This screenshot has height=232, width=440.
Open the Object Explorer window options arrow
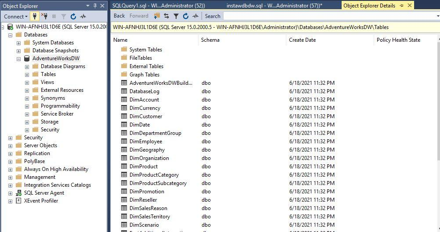(88, 6)
